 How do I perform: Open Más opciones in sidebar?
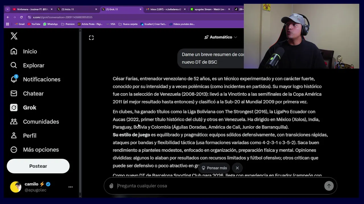tap(34, 150)
